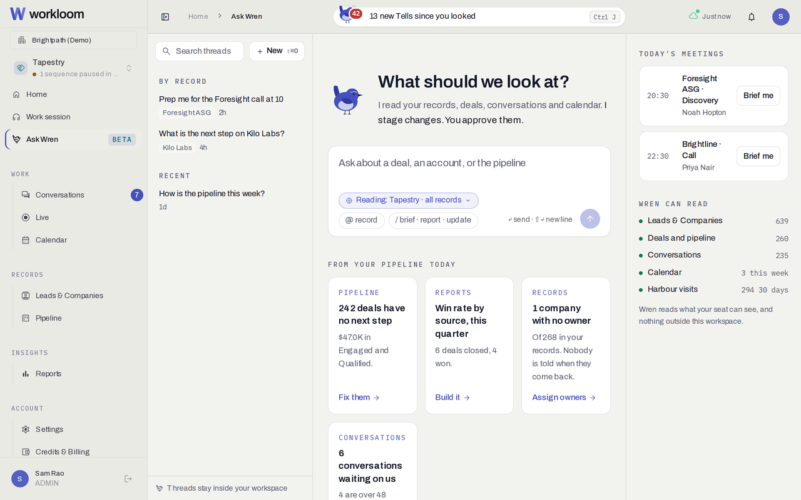
Task: Click the send arrow button
Action: 590,219
